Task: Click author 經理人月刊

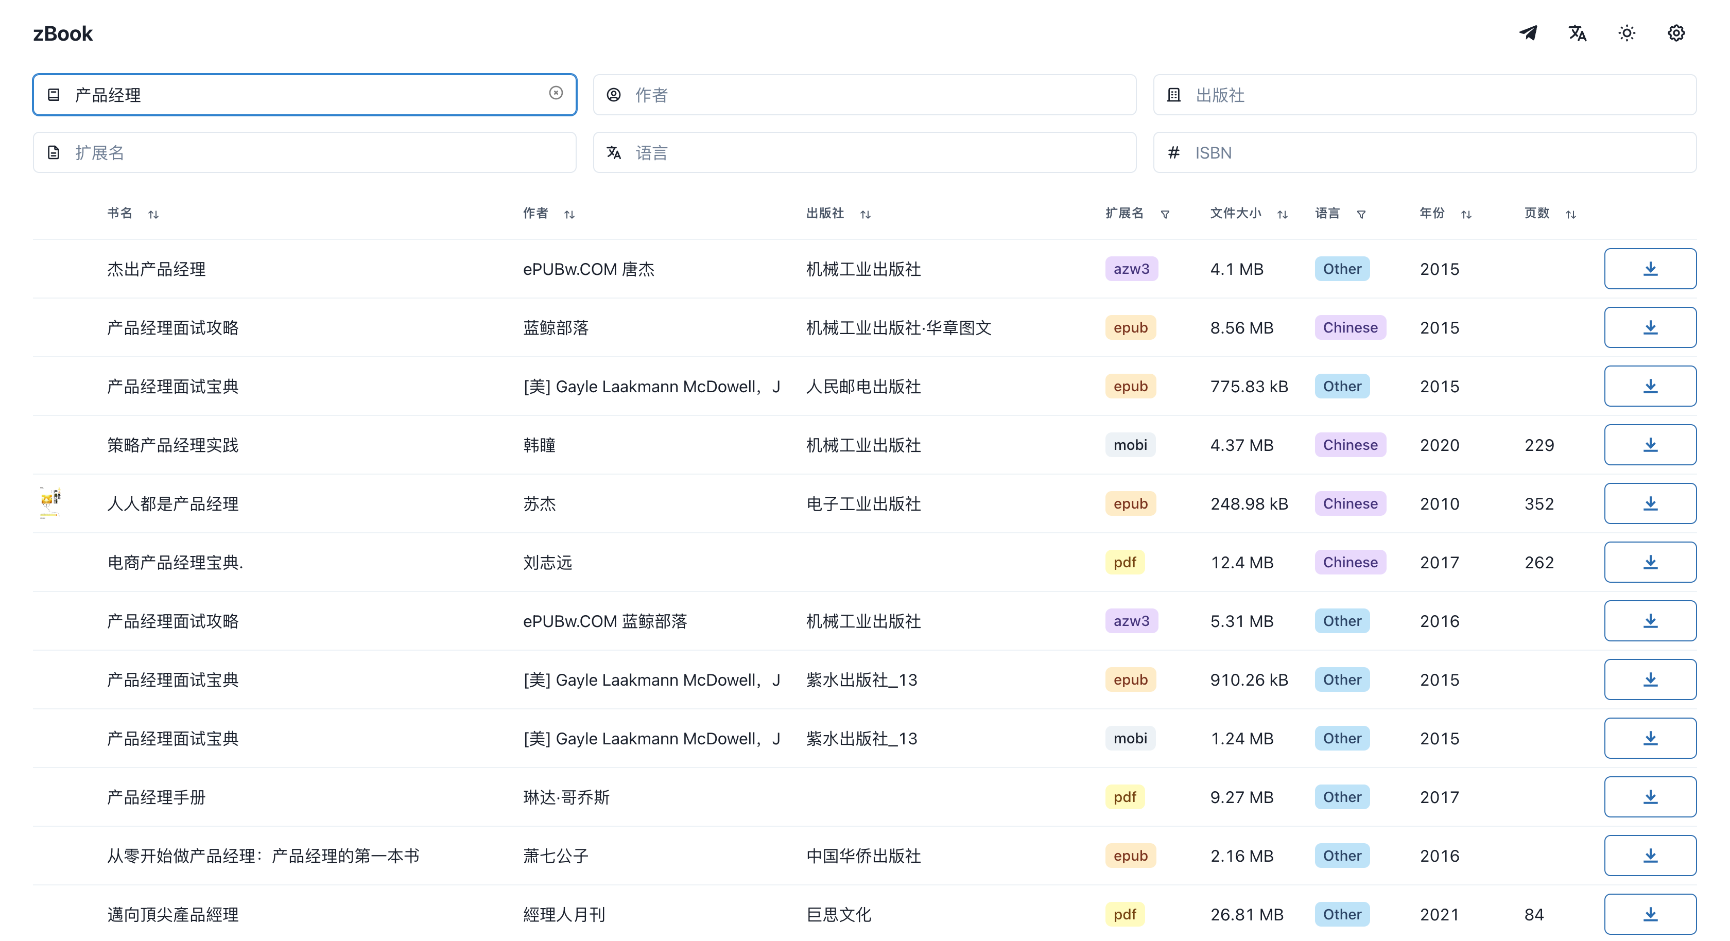Action: (564, 915)
